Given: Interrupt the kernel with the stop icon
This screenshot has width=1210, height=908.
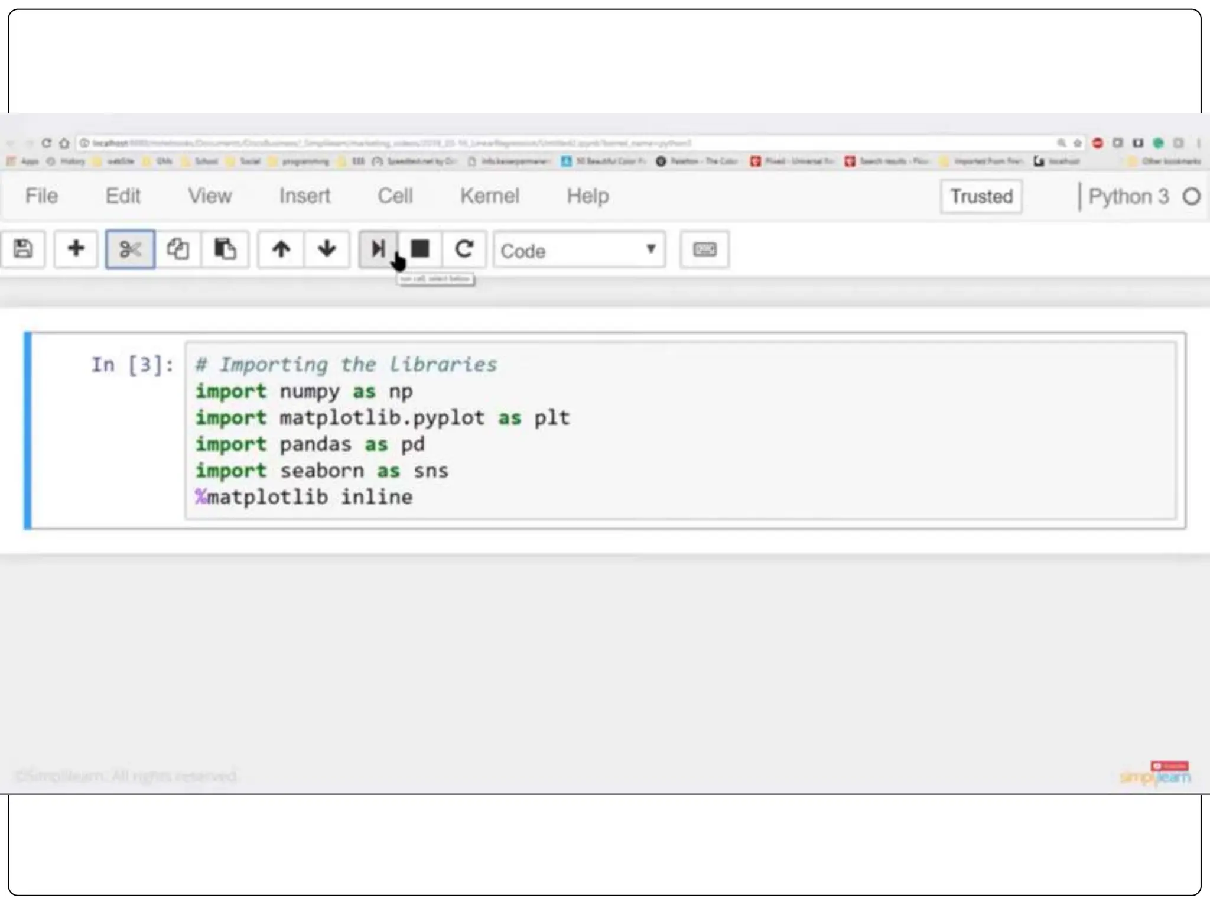Looking at the screenshot, I should 420,249.
